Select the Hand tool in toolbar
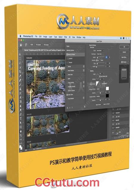The image size is (134, 190). click(21, 131)
